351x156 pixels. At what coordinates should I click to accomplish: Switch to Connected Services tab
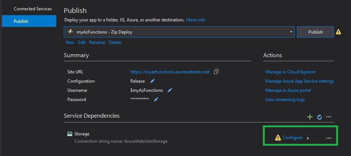click(x=33, y=8)
